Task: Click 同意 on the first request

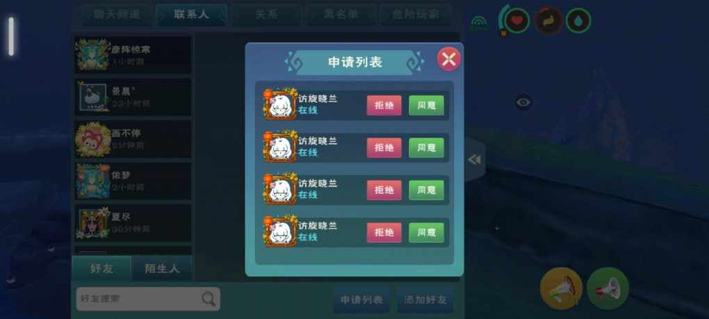Action: (426, 105)
